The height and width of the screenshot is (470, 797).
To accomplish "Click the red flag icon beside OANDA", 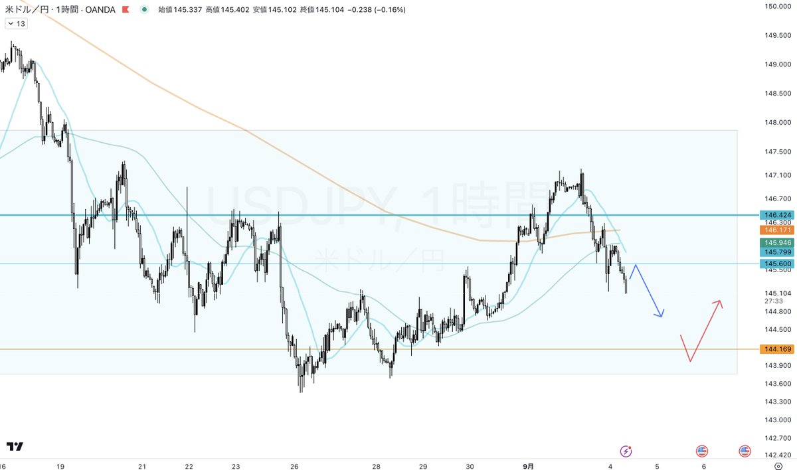I will tap(126, 10).
